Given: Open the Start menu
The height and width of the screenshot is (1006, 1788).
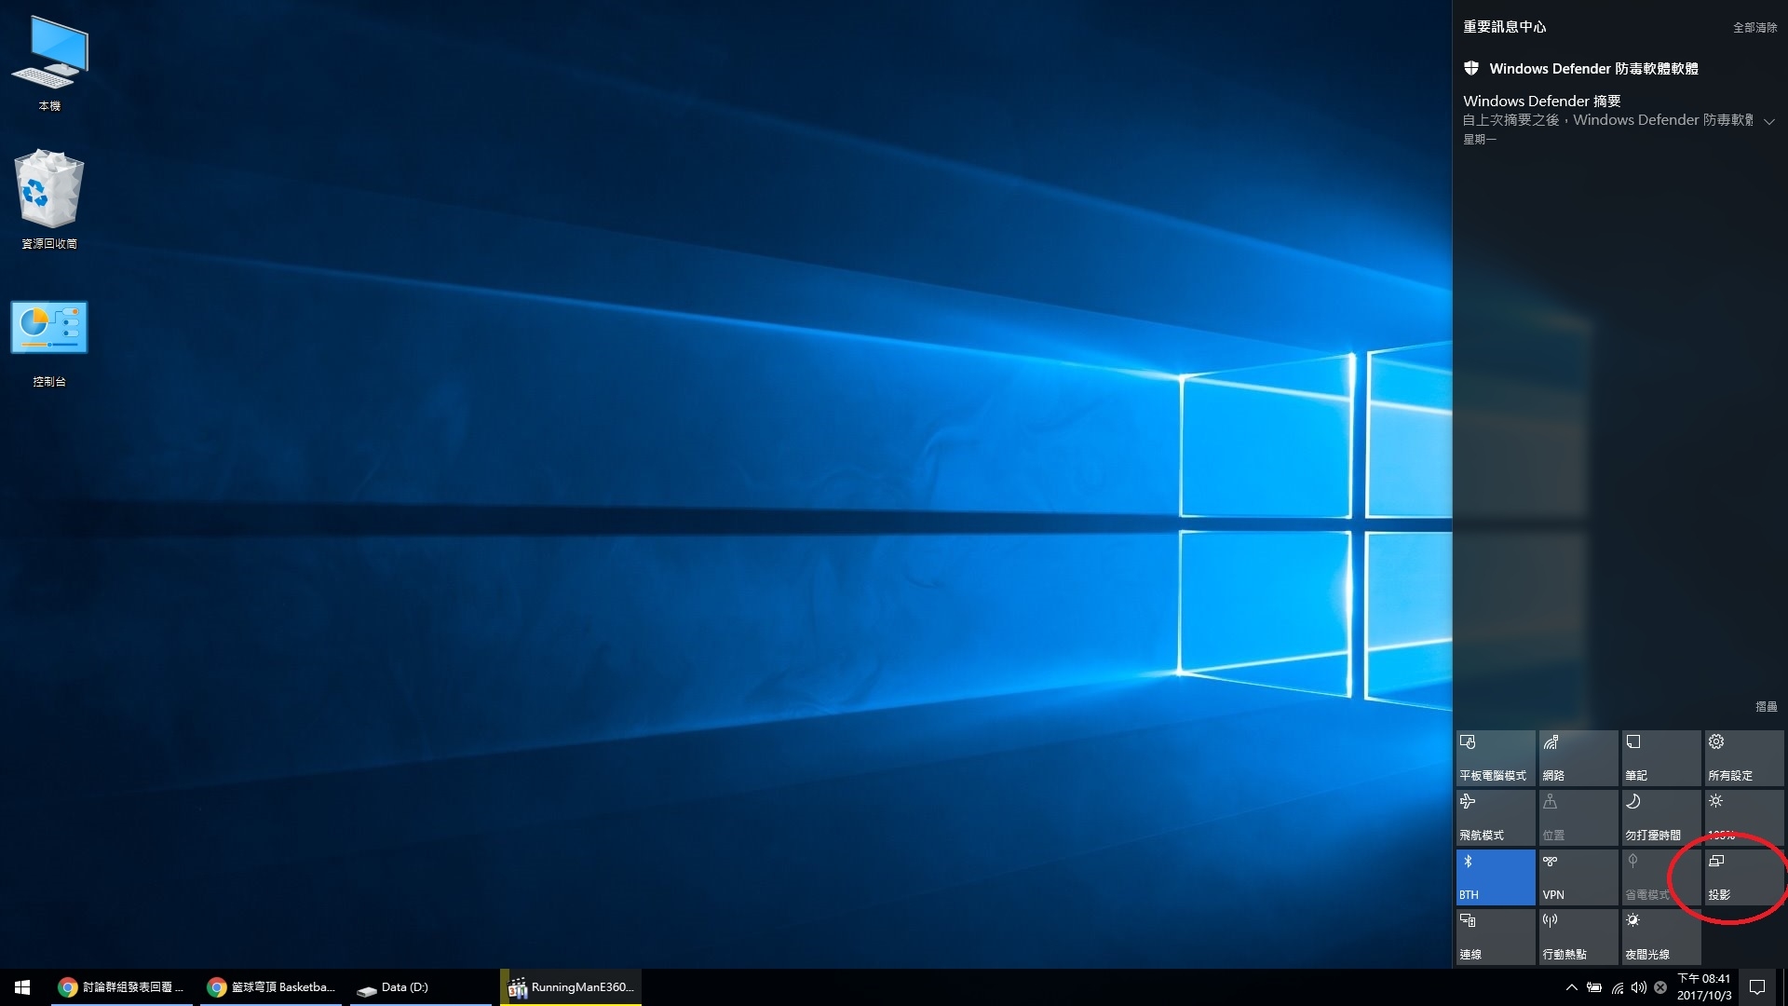Looking at the screenshot, I should pos(22,987).
